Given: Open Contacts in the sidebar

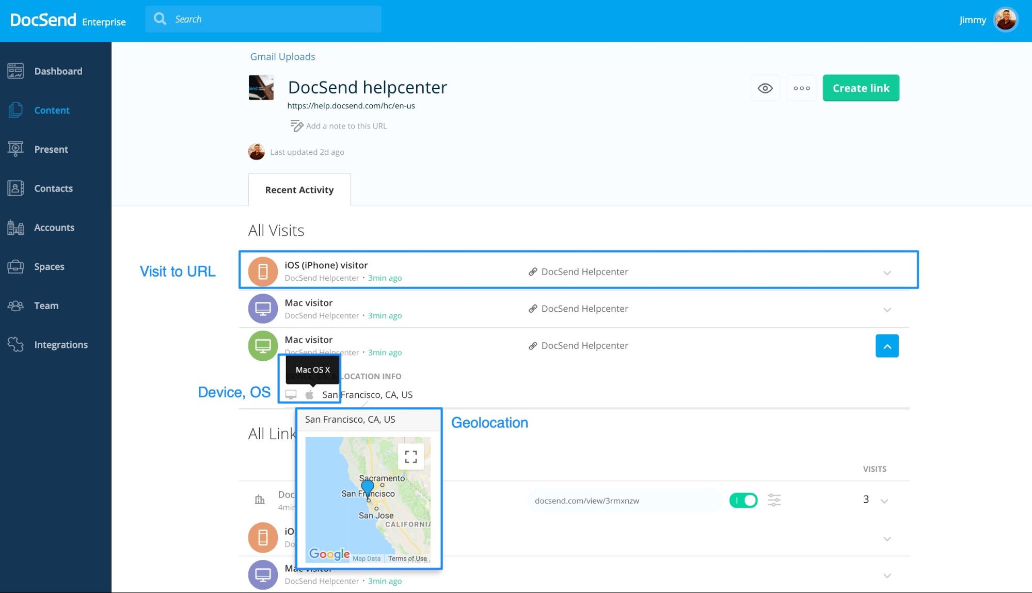Looking at the screenshot, I should (54, 188).
